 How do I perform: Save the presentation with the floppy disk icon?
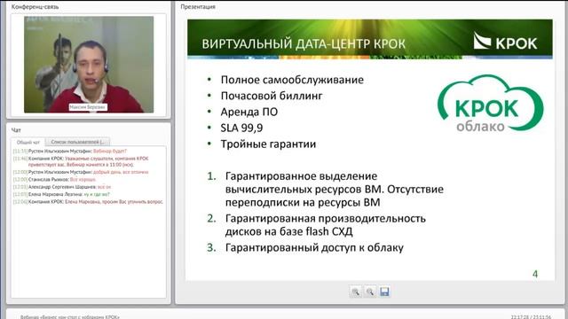point(384,292)
